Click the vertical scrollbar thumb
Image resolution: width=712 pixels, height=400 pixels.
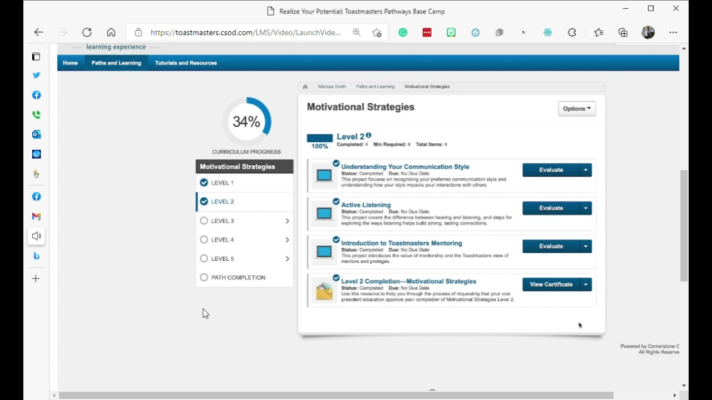(x=684, y=226)
